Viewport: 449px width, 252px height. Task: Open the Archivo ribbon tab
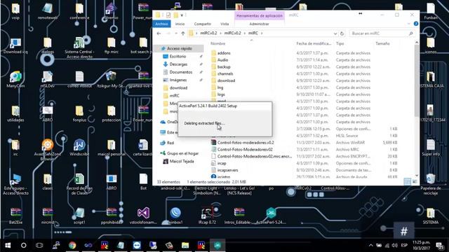tap(161, 24)
